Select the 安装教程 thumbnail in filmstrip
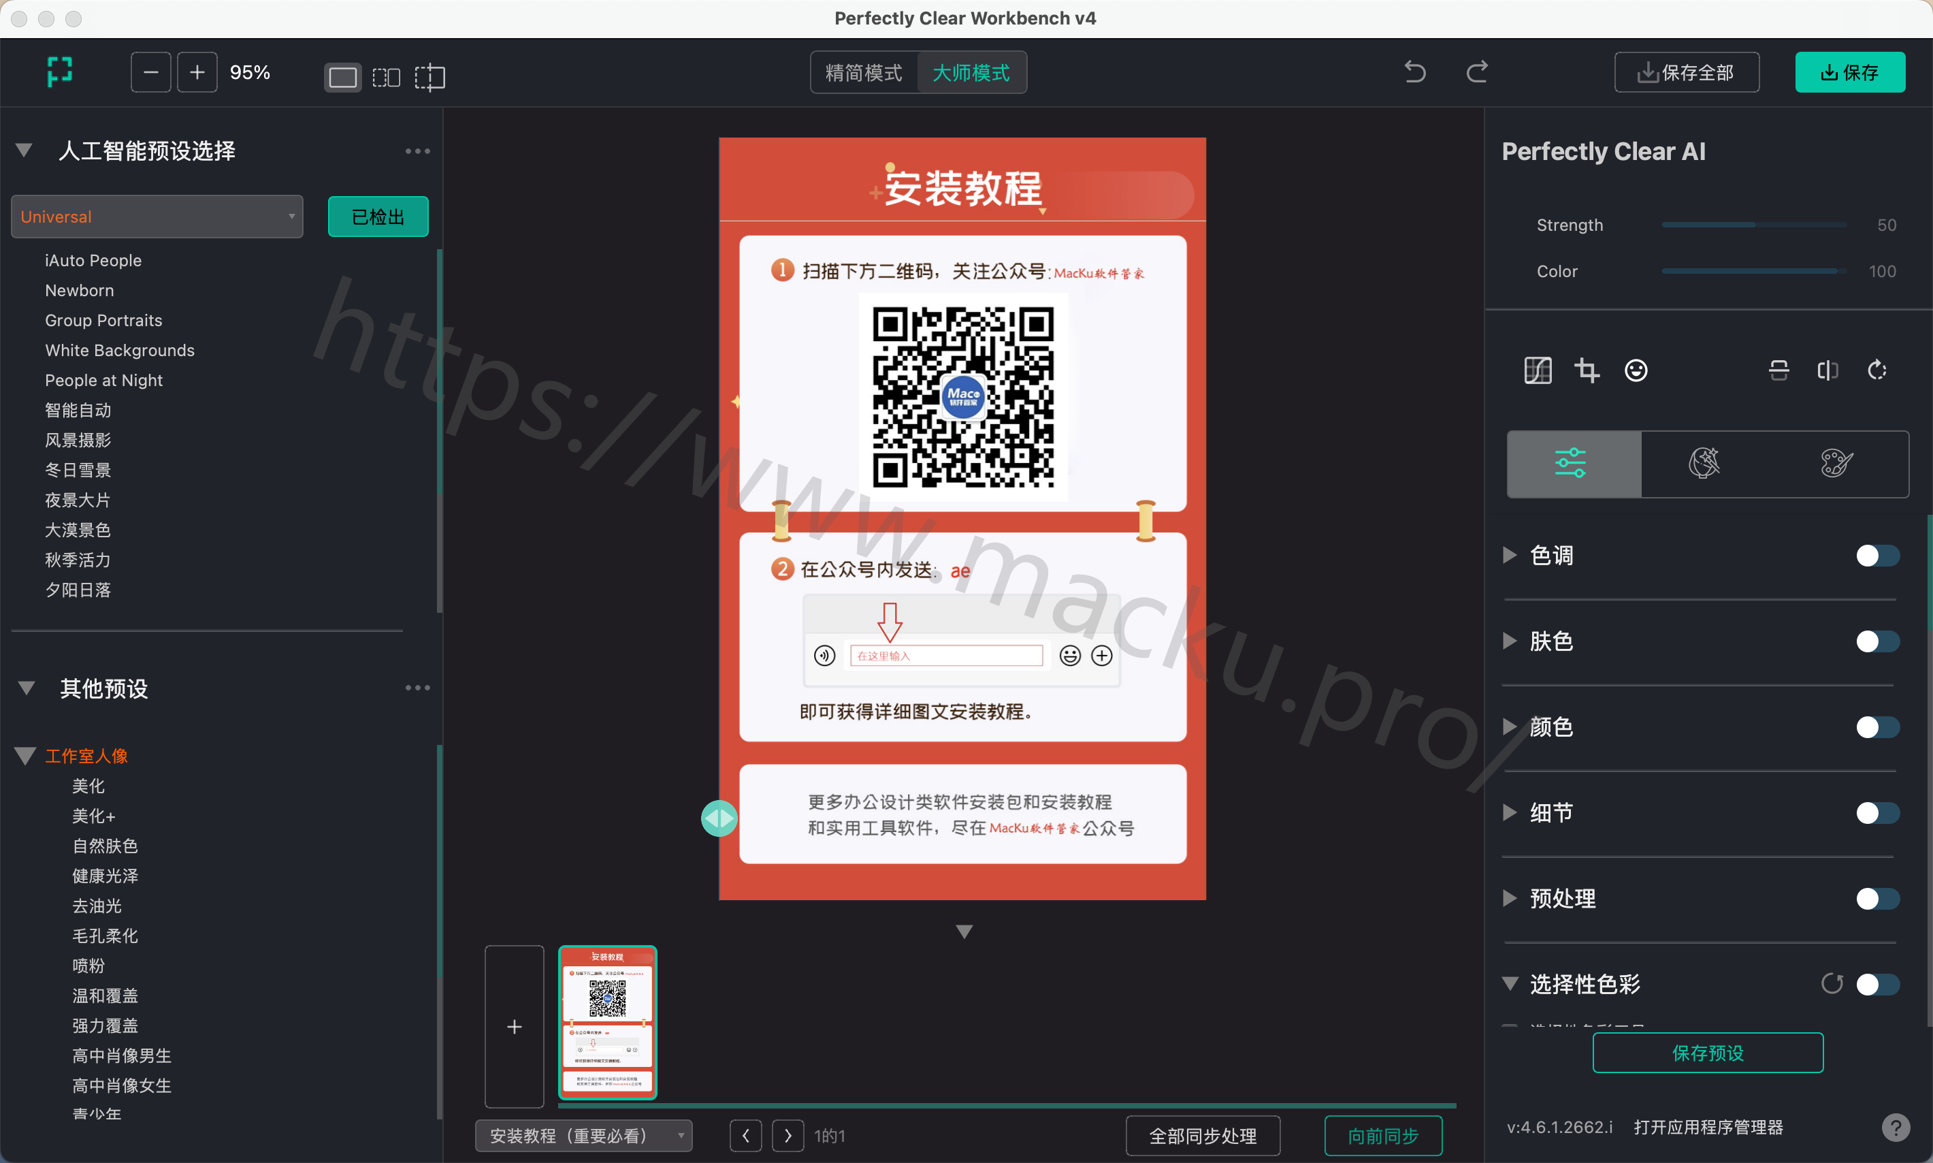 point(607,1023)
